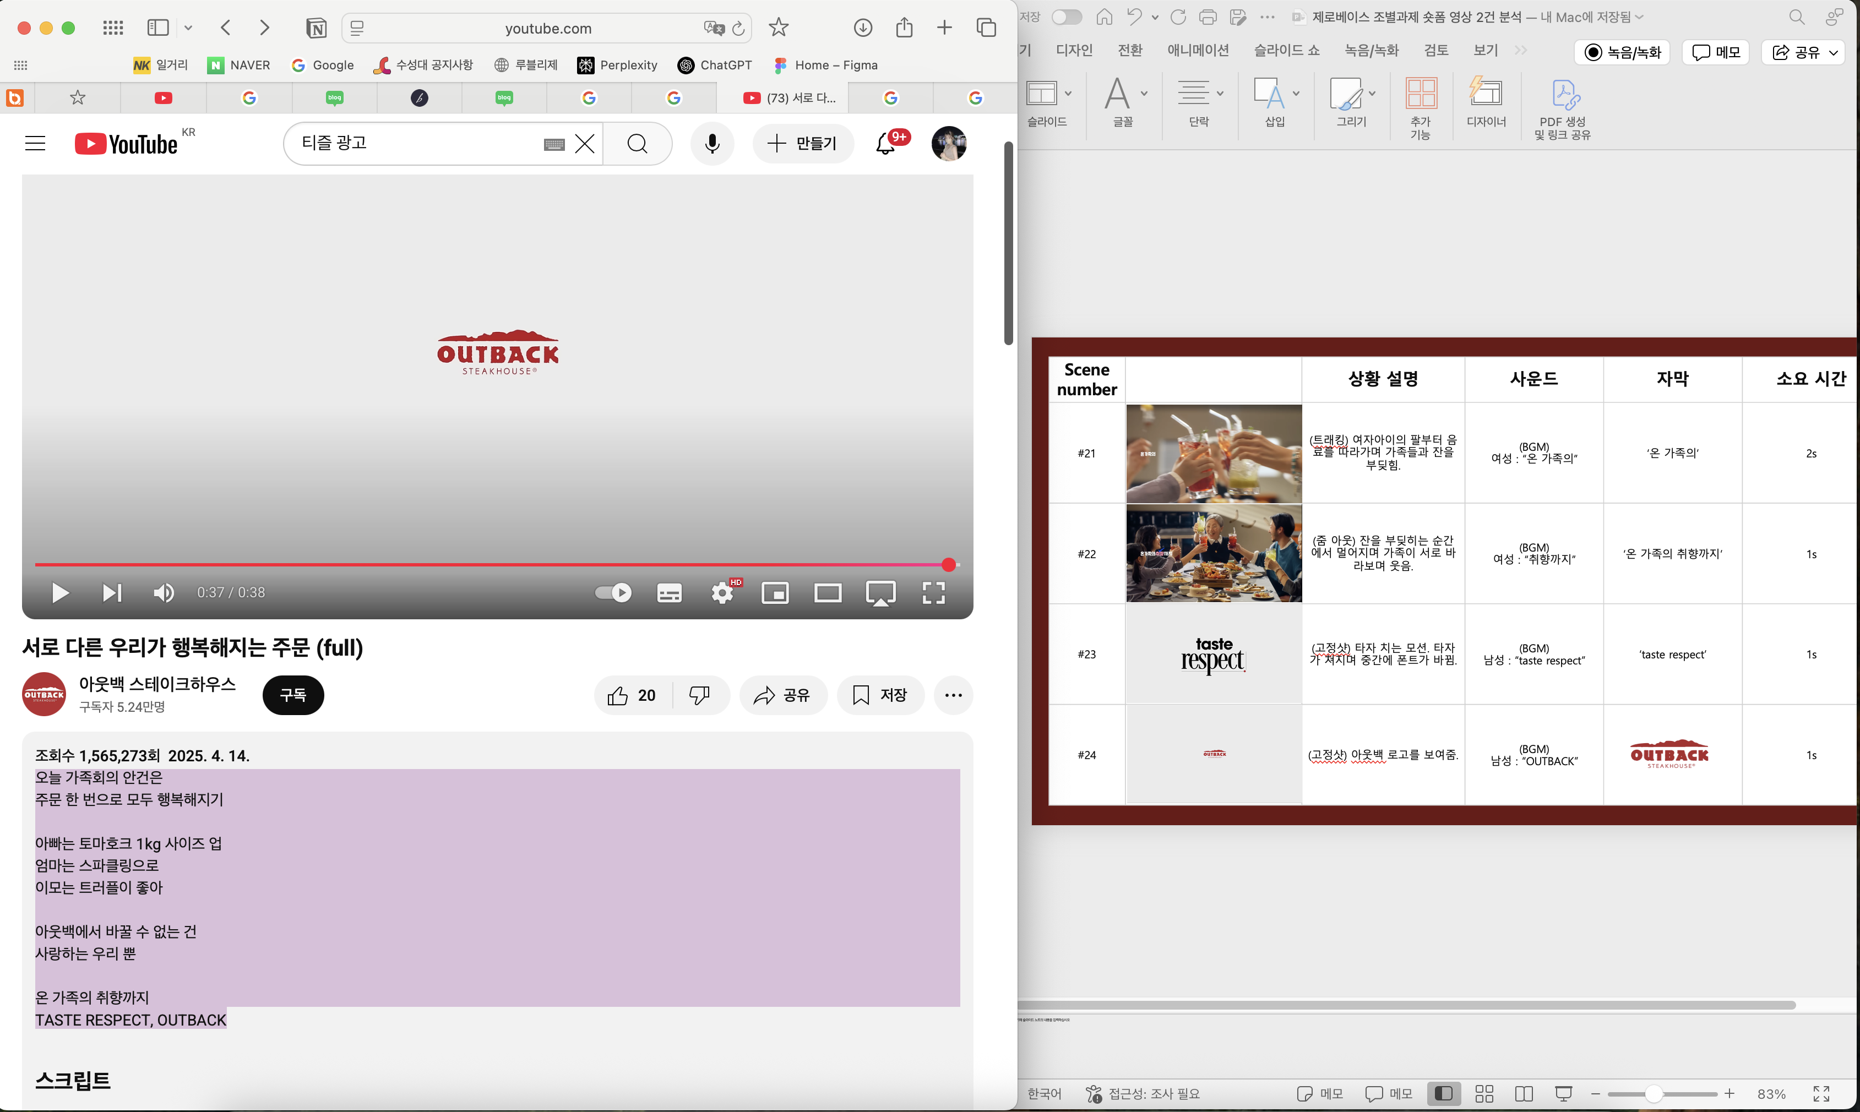Expand the 삽입 insert group dropdown
The image size is (1860, 1112).
pos(1296,94)
